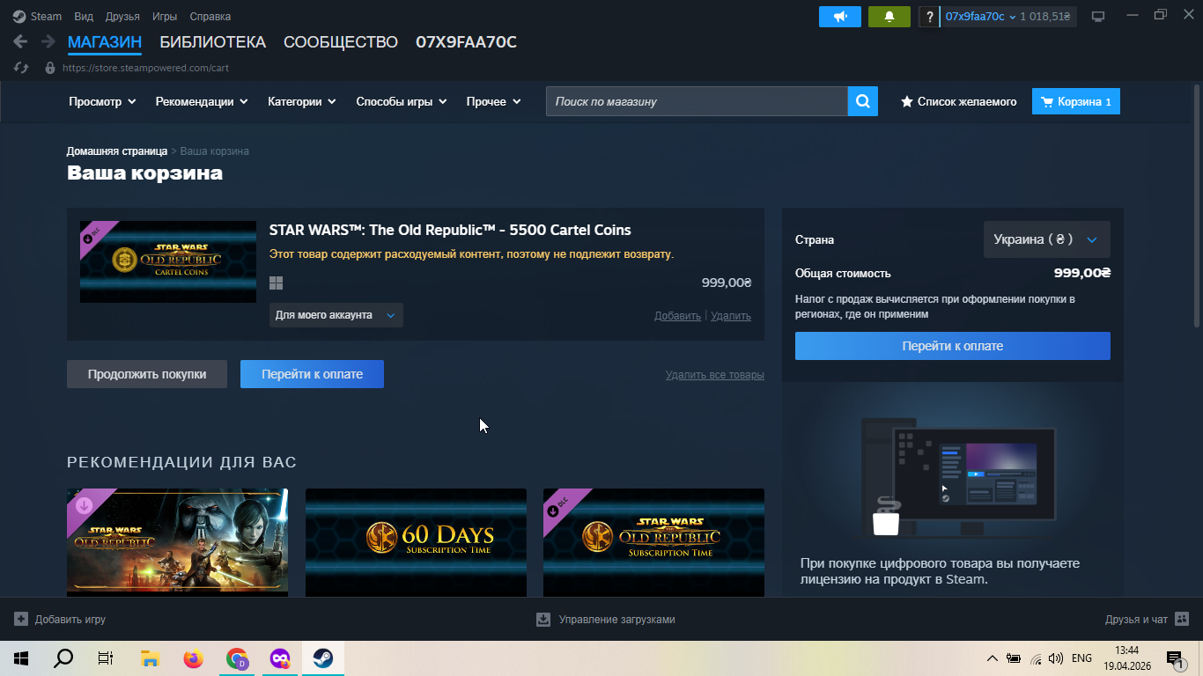Screen dimensions: 1203x676
Task: Expand the Украина country dropdown
Action: coord(1046,239)
